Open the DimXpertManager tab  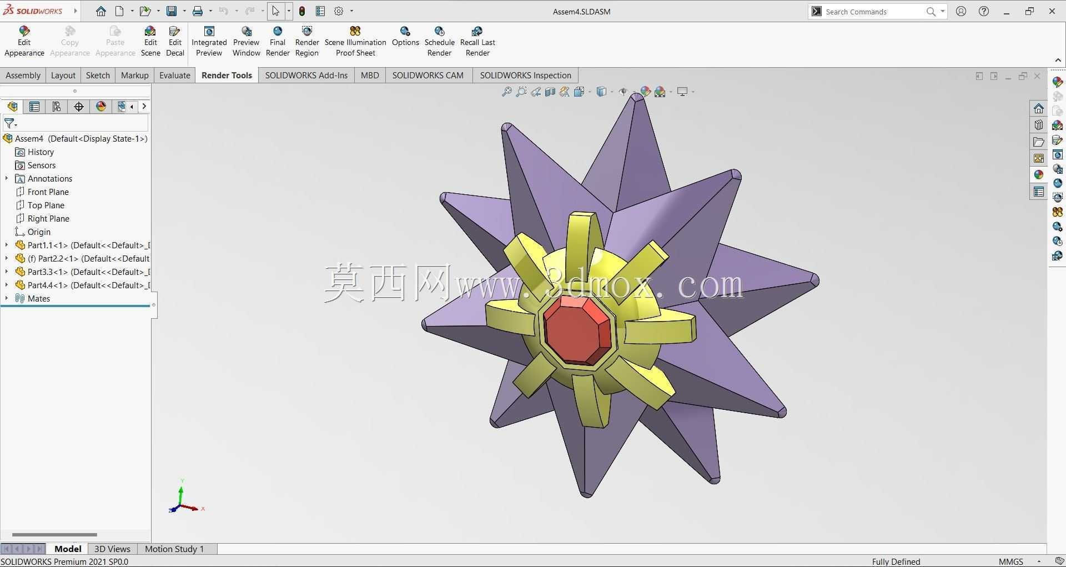click(x=79, y=107)
